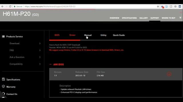Click the red browser suggestion notice text
The height and width of the screenshot is (102, 183).
point(86,50)
